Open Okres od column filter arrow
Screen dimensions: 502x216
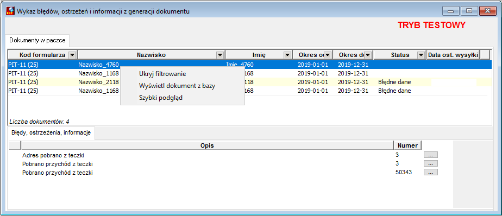tap(328, 55)
